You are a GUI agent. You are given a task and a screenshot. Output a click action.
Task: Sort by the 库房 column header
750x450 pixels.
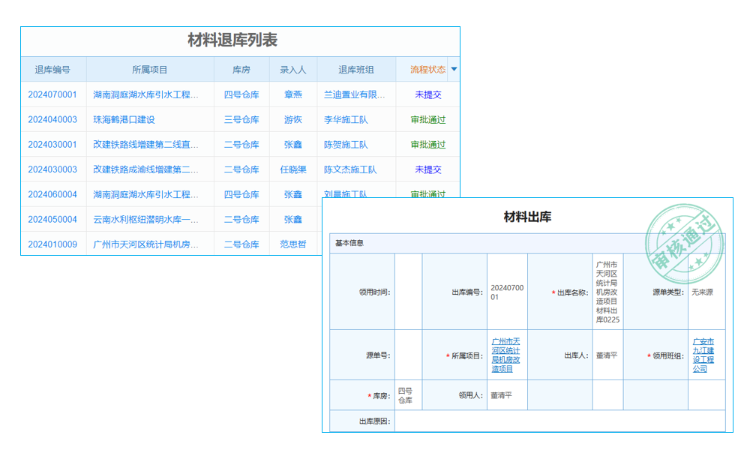(x=241, y=69)
